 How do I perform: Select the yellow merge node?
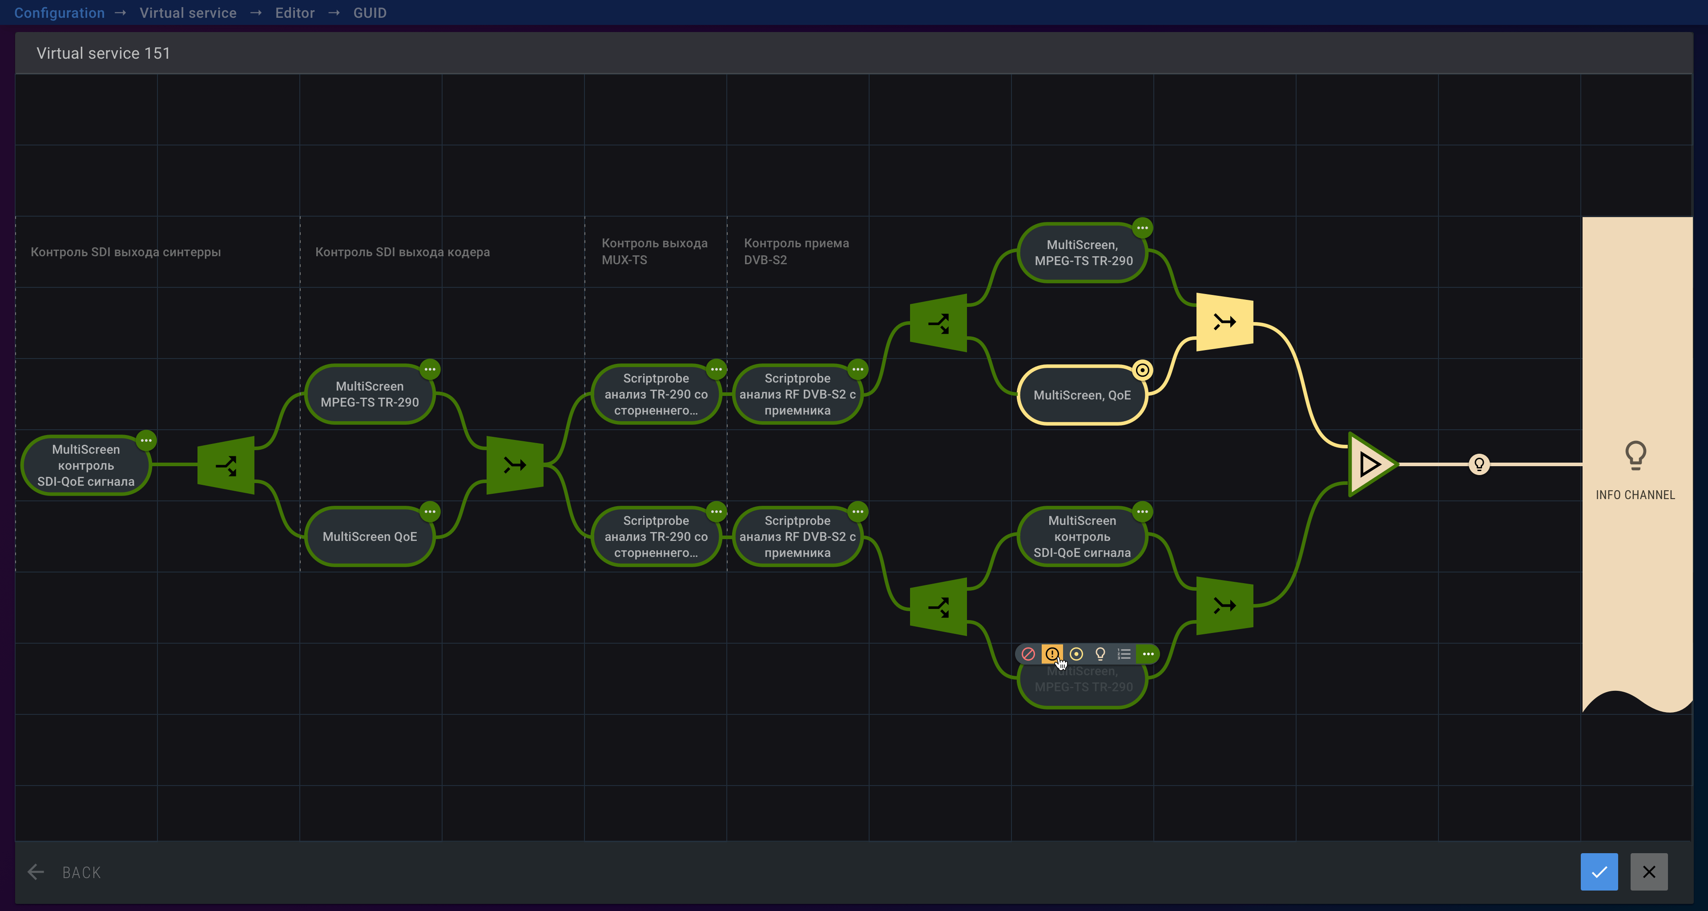(x=1225, y=322)
